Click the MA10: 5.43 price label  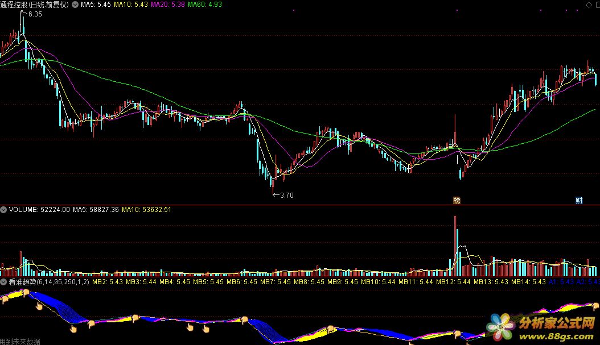tap(131, 5)
